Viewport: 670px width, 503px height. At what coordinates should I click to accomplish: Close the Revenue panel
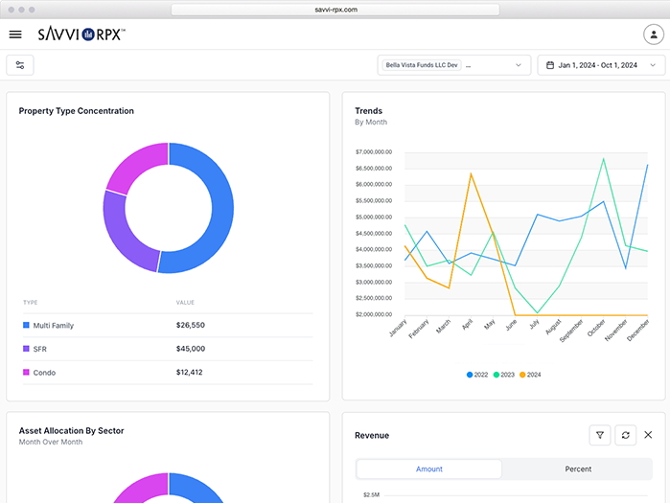[x=648, y=435]
